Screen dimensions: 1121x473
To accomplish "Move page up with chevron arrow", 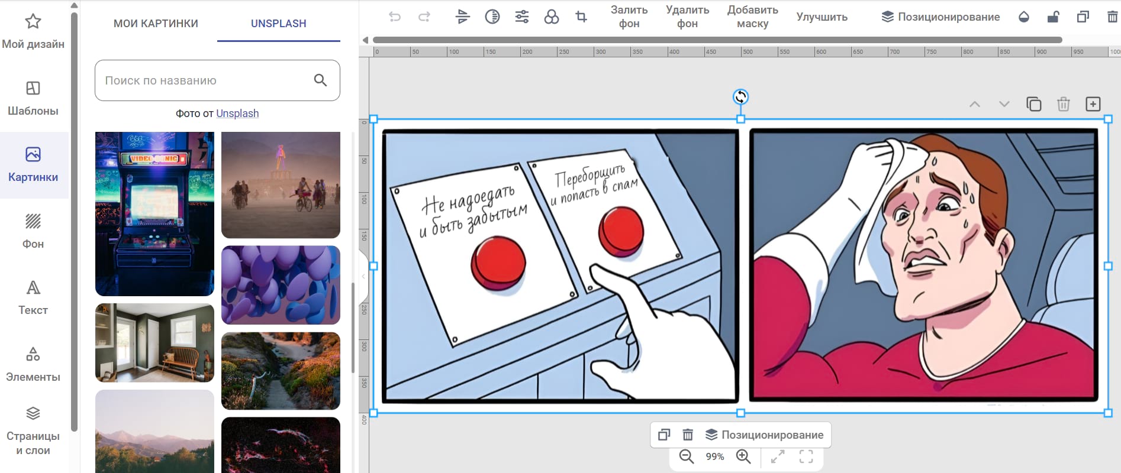I will pyautogui.click(x=975, y=104).
